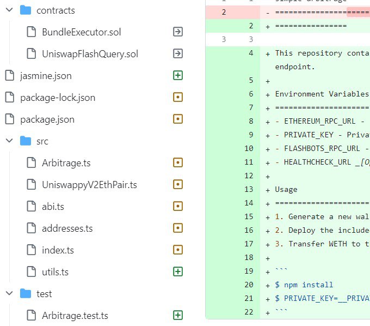Screen dimensions: 370x326
Task: Click the test folder icon
Action: click(x=26, y=294)
